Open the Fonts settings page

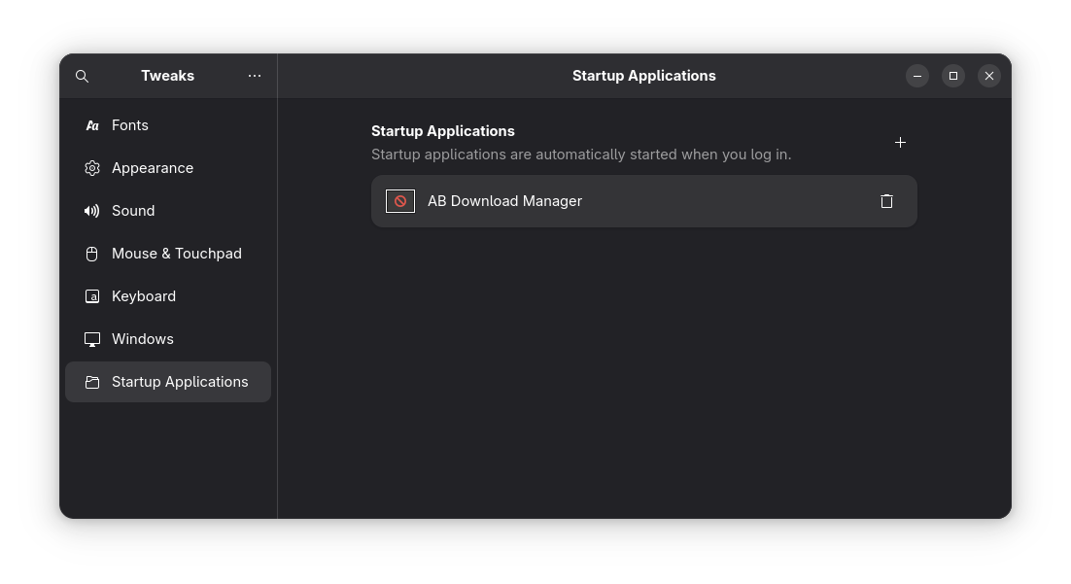pyautogui.click(x=168, y=125)
